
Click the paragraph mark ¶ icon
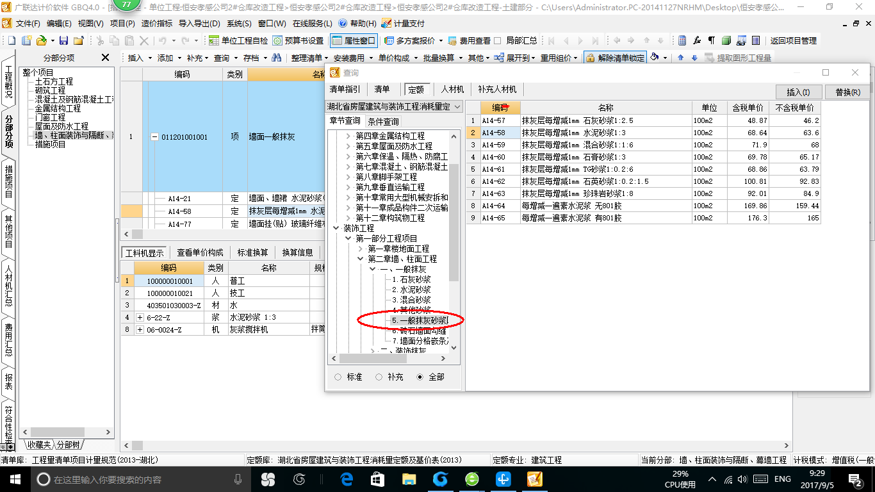[712, 40]
